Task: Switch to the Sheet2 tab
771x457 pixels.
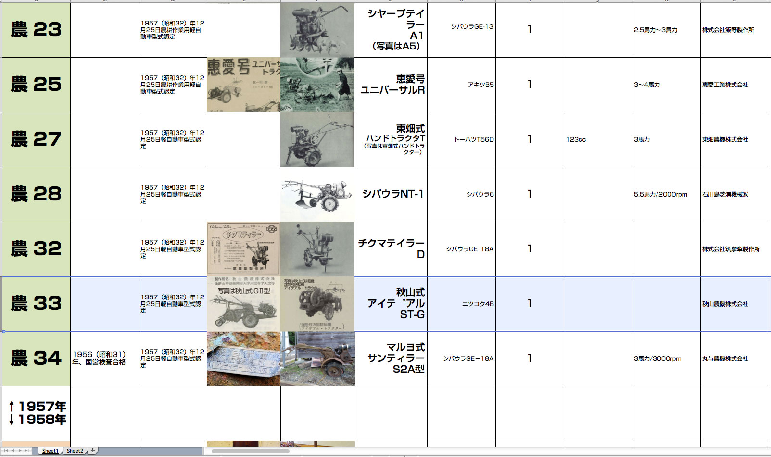Action: tap(75, 451)
